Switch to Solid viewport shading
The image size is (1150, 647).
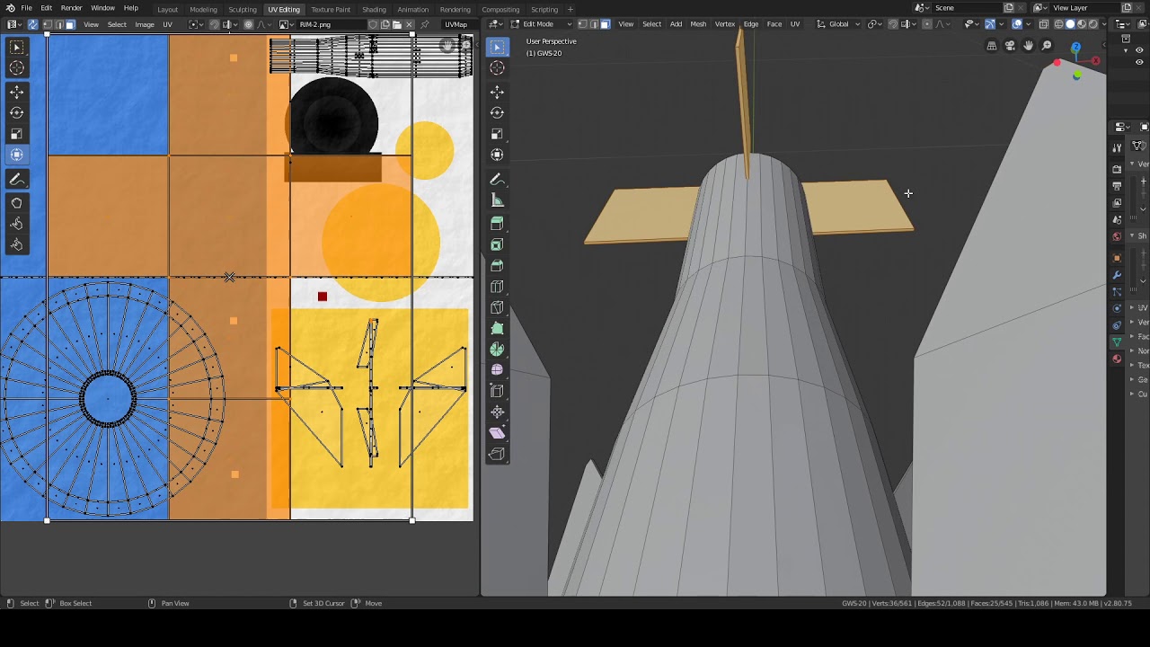click(1070, 24)
